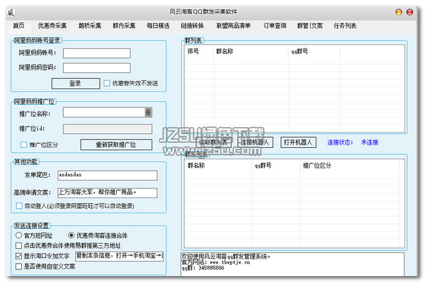Click 读取群列表 button
Screen dimensions: 425x283
(214, 142)
